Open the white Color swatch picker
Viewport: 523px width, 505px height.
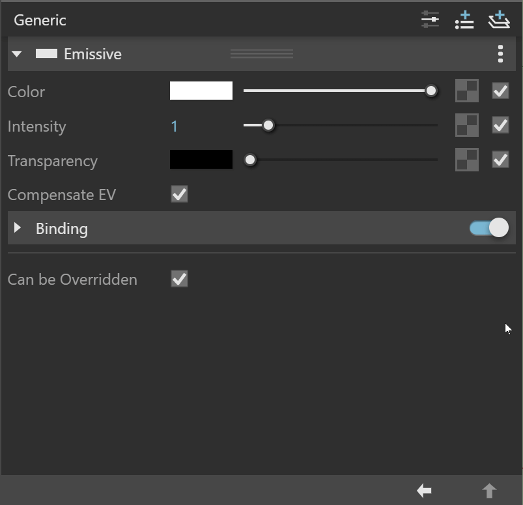point(201,91)
